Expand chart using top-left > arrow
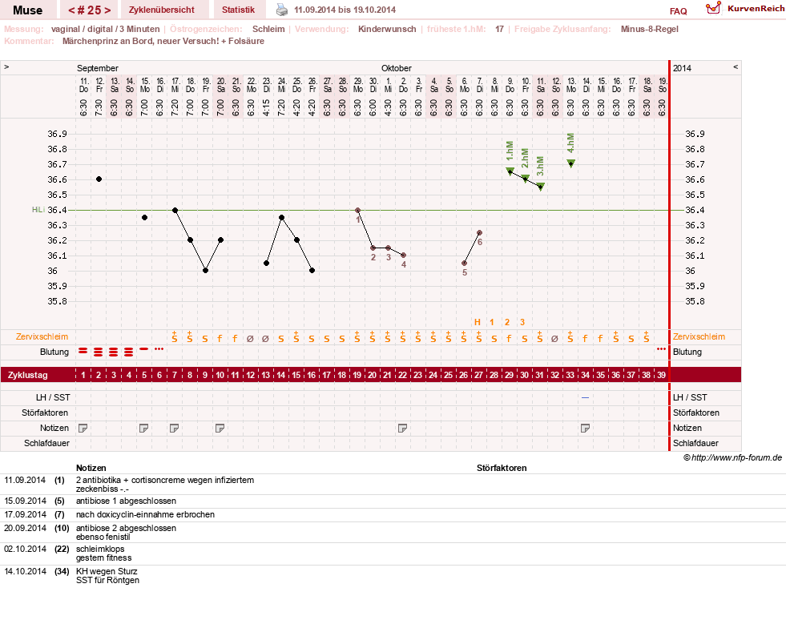Screen dimensions: 786x624 click(x=6, y=66)
